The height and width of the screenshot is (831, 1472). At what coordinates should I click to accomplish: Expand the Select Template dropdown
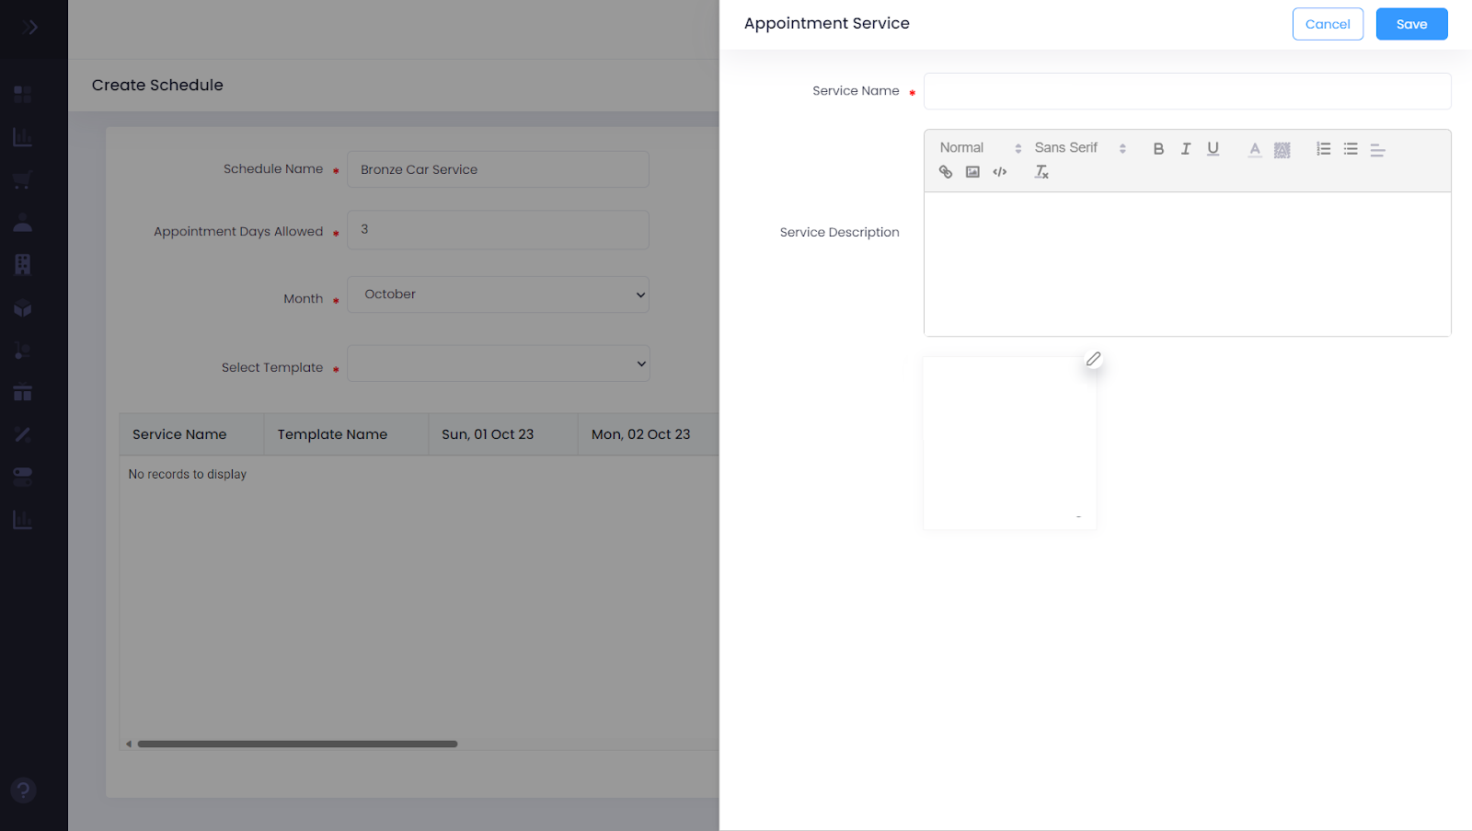pyautogui.click(x=498, y=364)
